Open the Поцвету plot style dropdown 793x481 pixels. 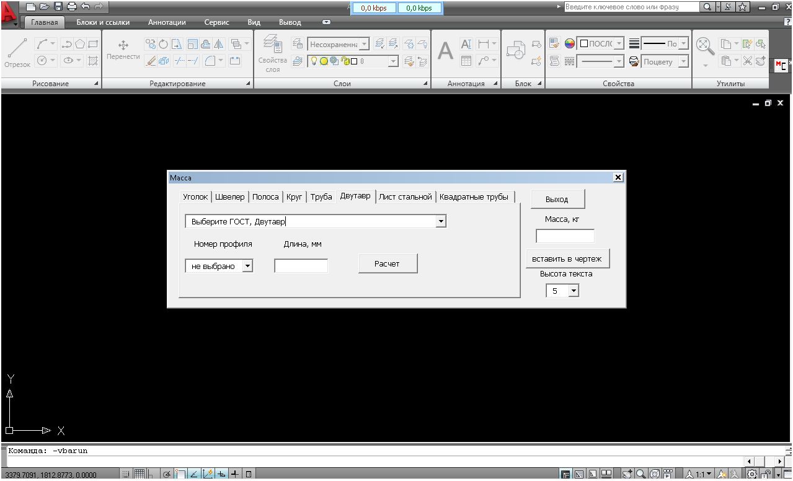click(x=683, y=61)
